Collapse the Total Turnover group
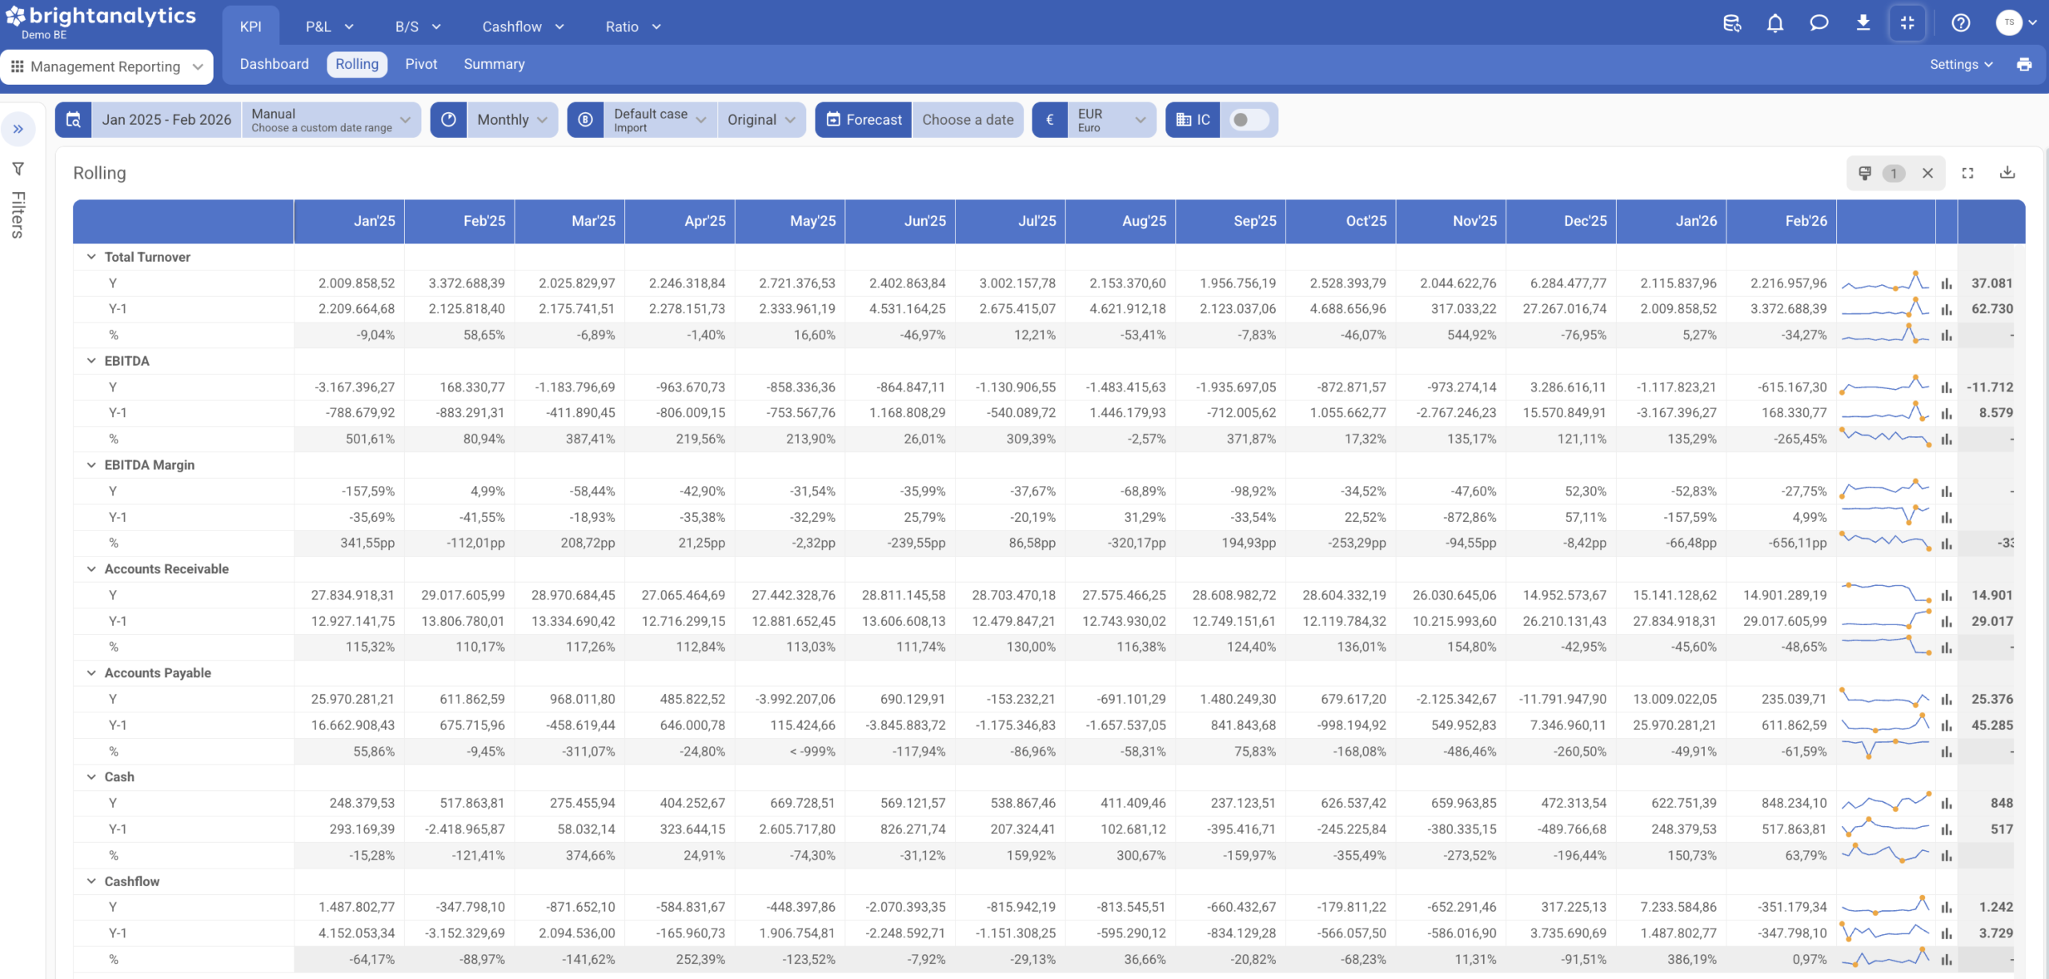This screenshot has width=2049, height=979. click(x=90, y=257)
